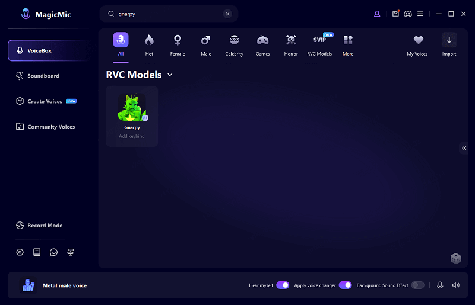The width and height of the screenshot is (475, 305).
Task: Open My Voices heart icon
Action: click(x=419, y=40)
